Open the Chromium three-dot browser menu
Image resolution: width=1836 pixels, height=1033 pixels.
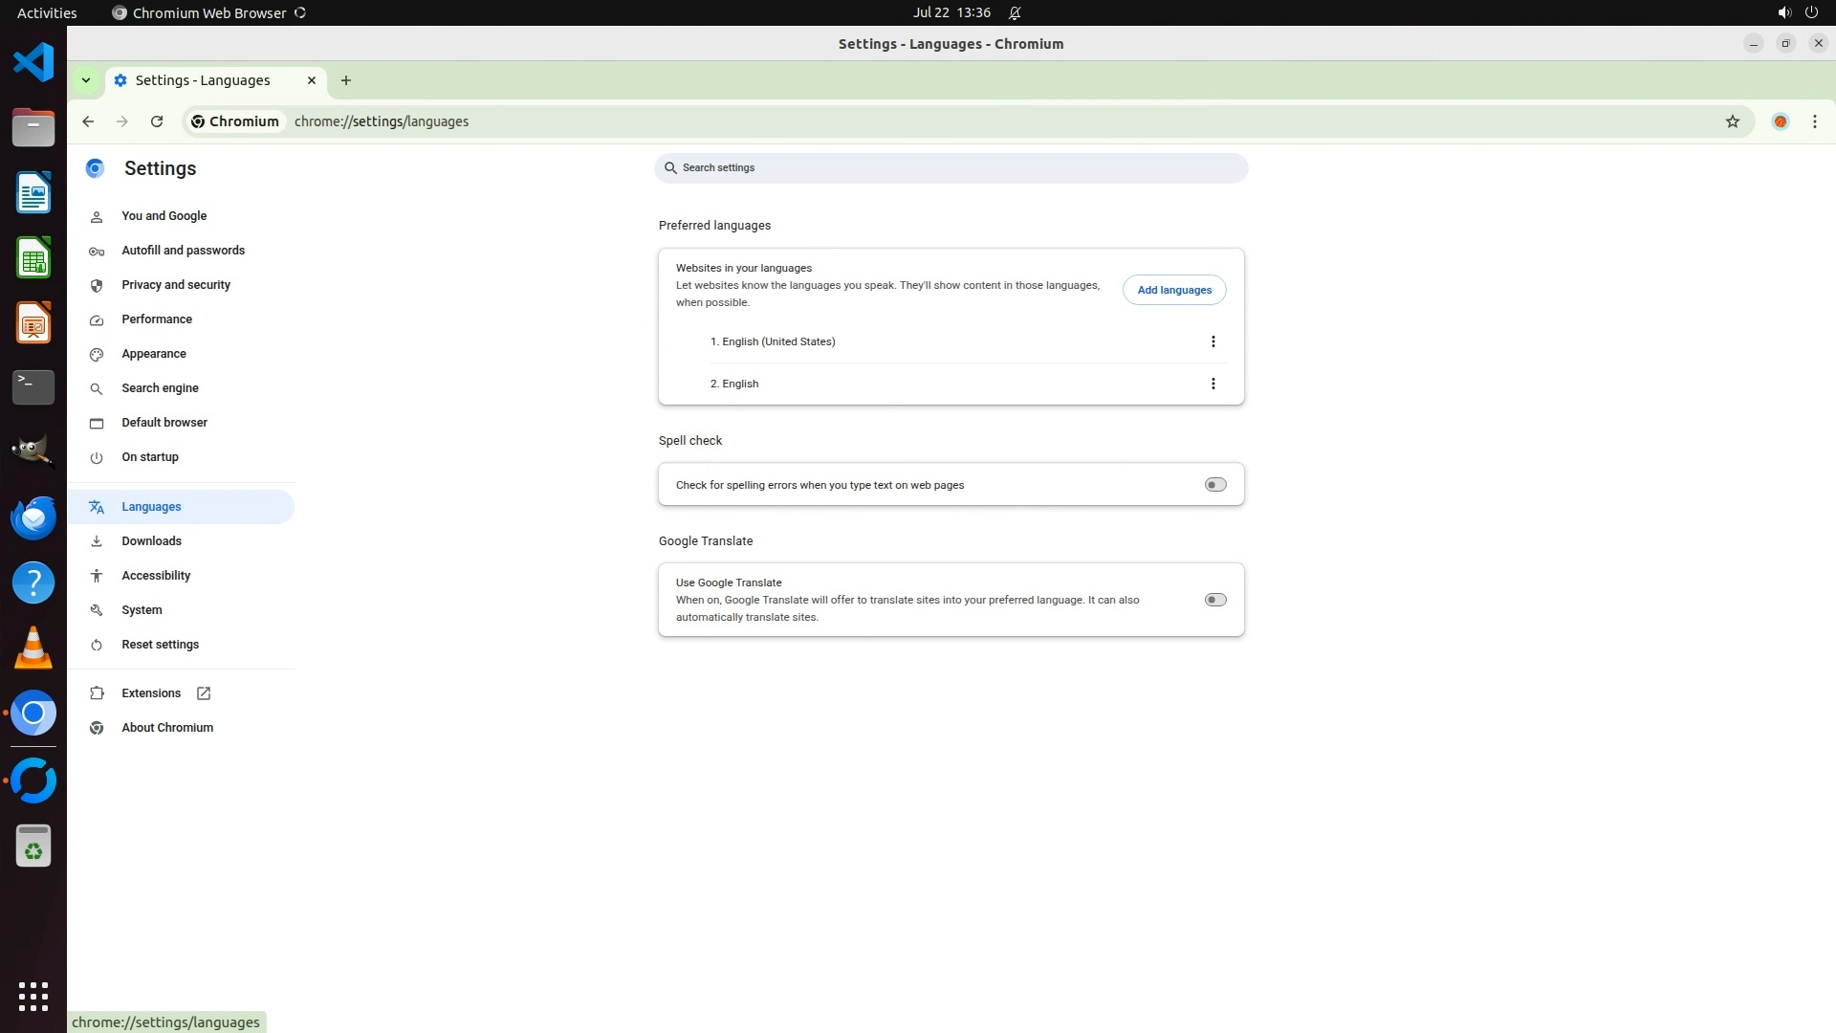1814,121
